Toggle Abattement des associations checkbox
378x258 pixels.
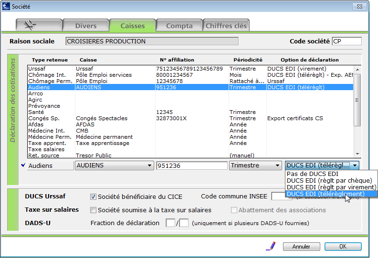234,210
